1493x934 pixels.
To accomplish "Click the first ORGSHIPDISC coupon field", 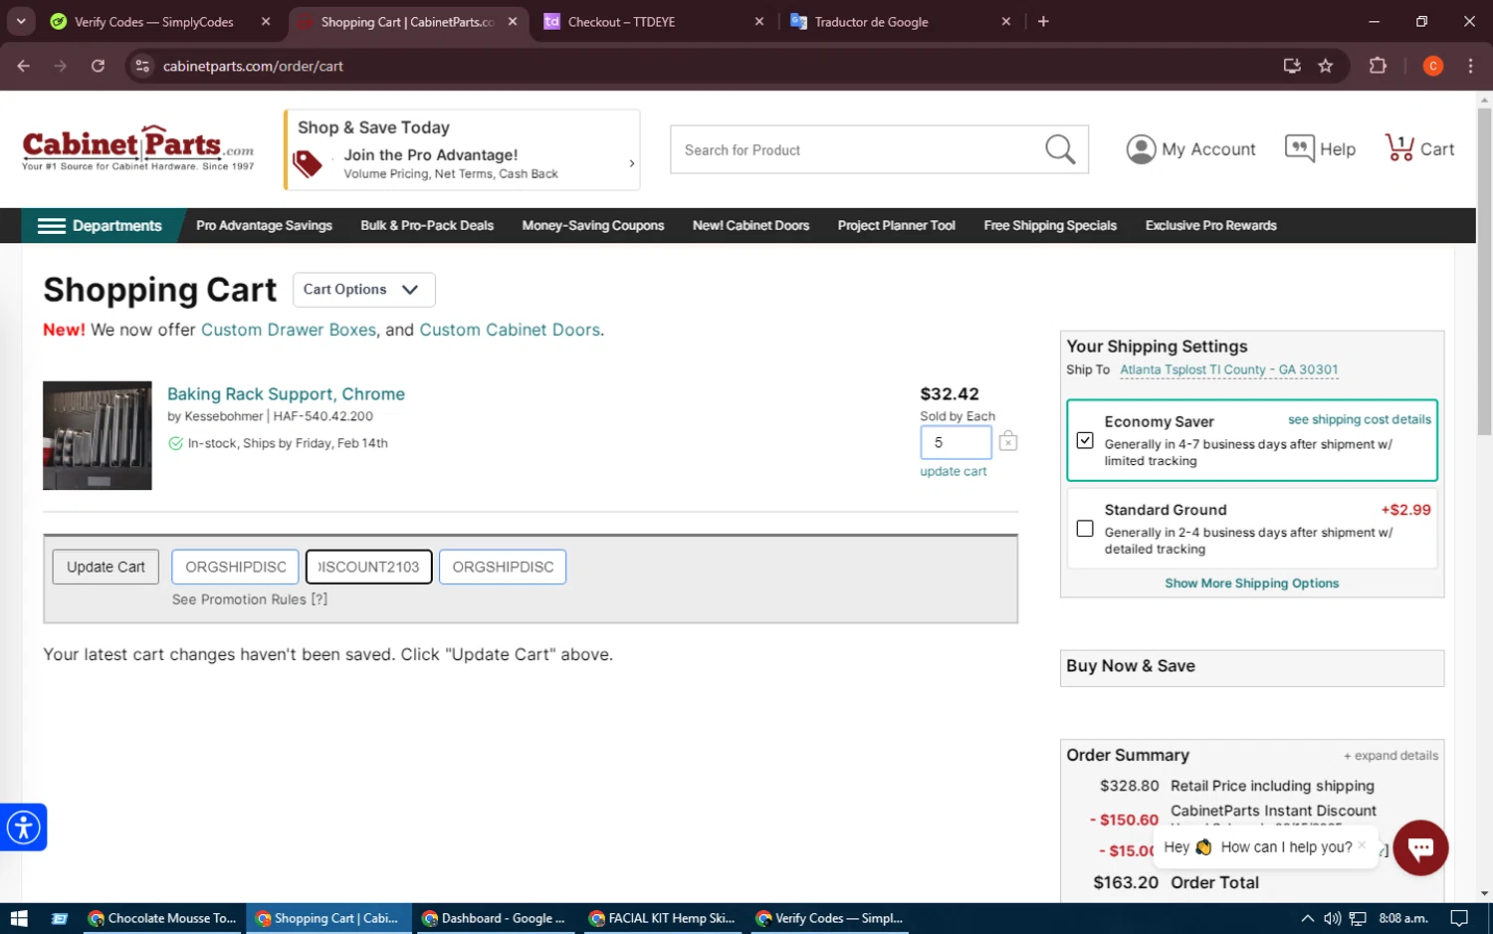I will 235,567.
